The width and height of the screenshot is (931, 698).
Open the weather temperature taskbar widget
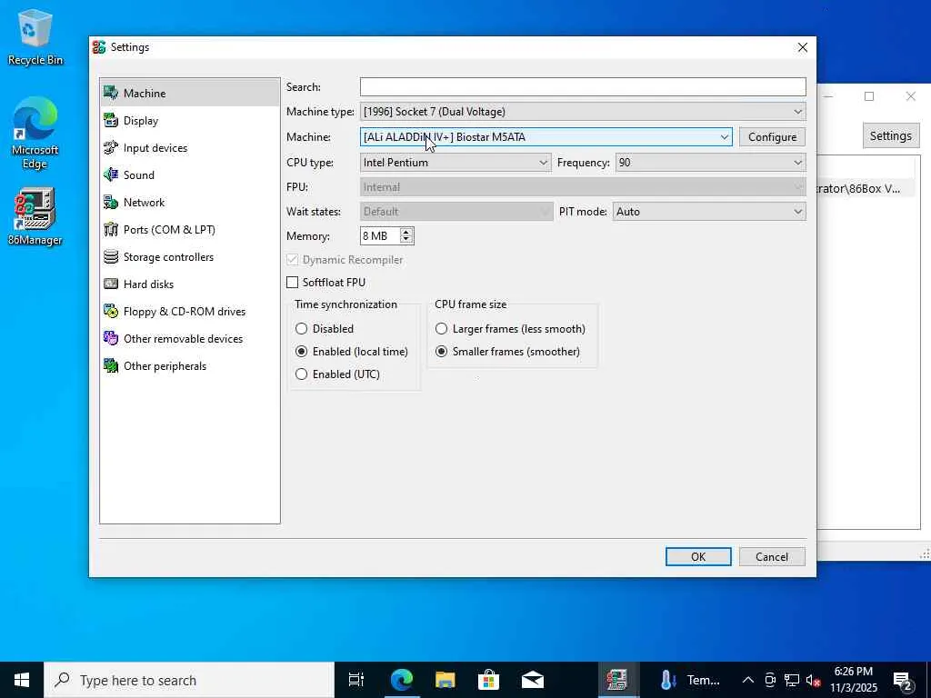click(689, 680)
